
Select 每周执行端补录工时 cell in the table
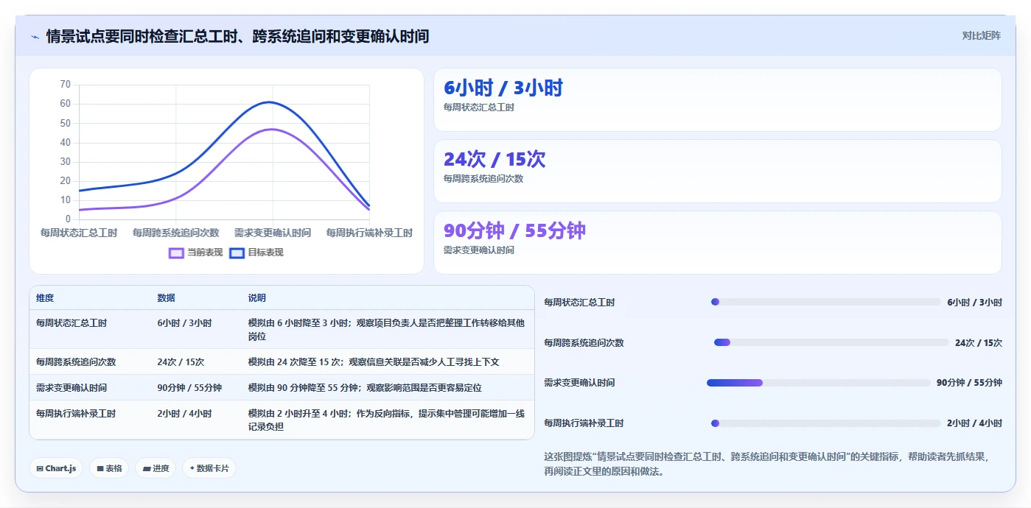(x=76, y=414)
